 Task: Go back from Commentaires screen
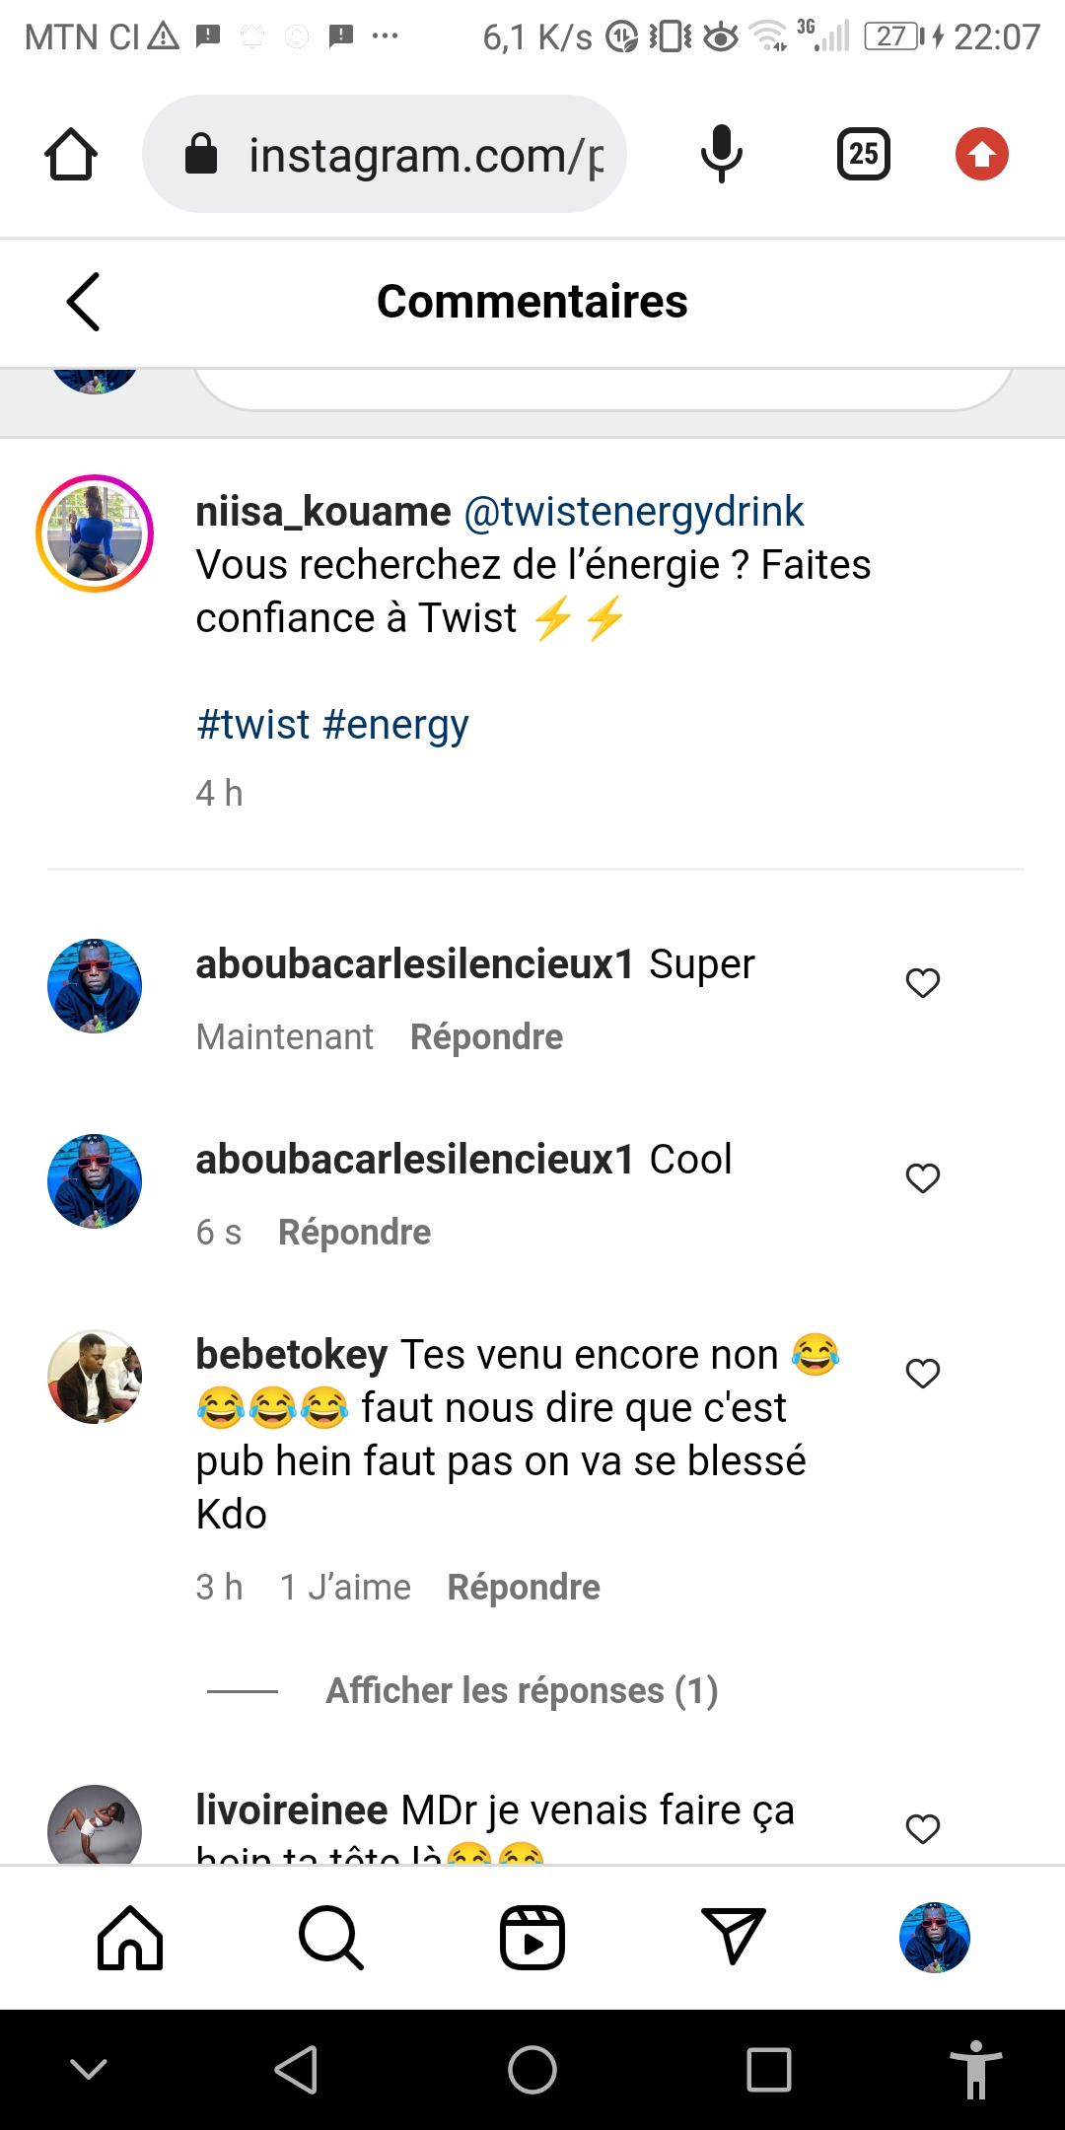84,302
